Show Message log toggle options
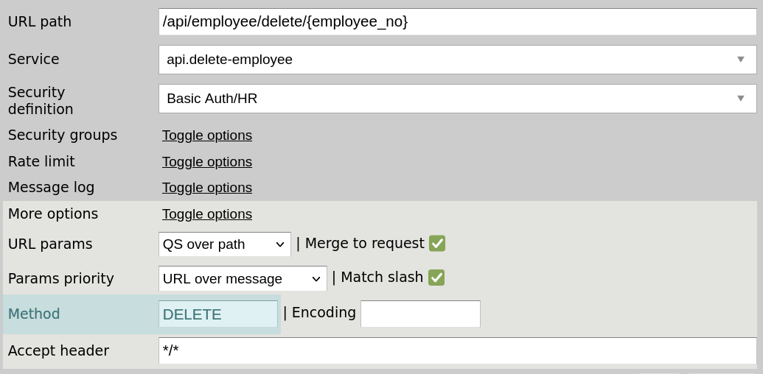Screen dimensions: 763x374 point(207,188)
